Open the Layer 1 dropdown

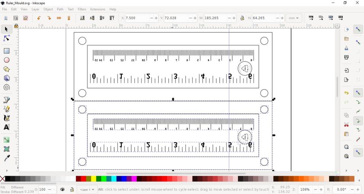click(87, 189)
